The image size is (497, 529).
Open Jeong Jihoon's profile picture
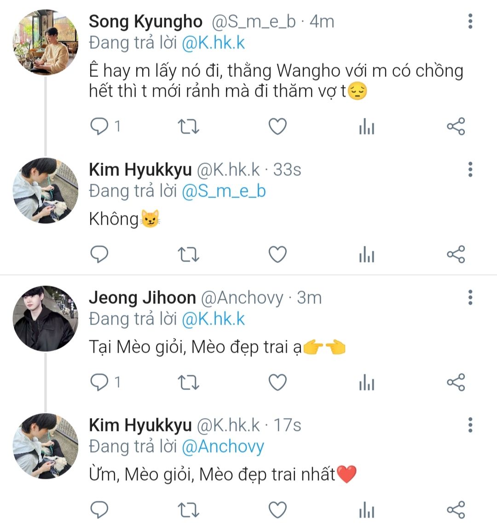pyautogui.click(x=45, y=319)
